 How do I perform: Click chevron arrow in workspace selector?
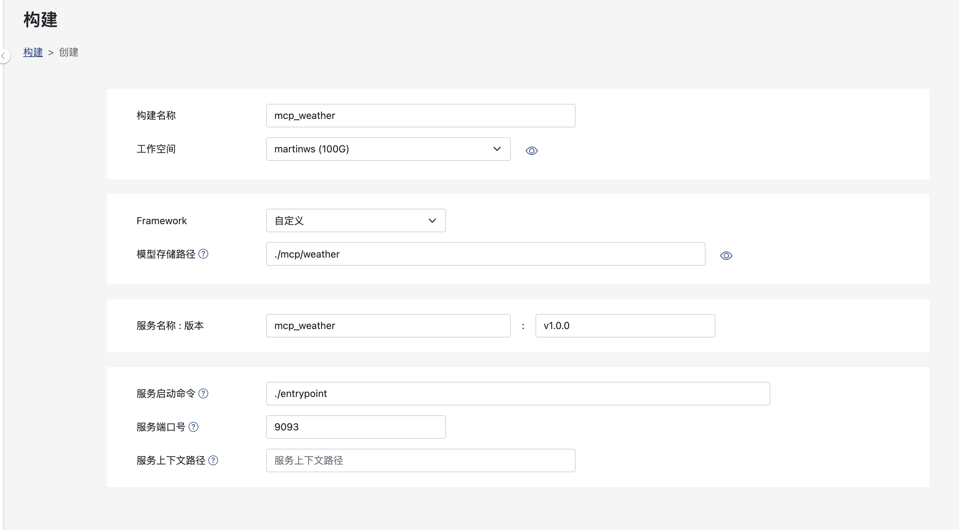[x=497, y=149]
